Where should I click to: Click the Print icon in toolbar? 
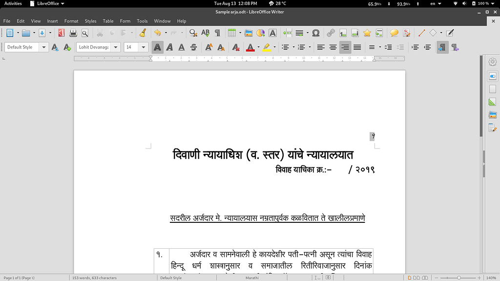[73, 33]
